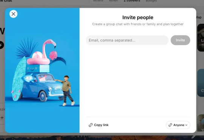This screenshot has width=204, height=140.
Task: Open the Anyone access dropdown
Action: pos(178,125)
